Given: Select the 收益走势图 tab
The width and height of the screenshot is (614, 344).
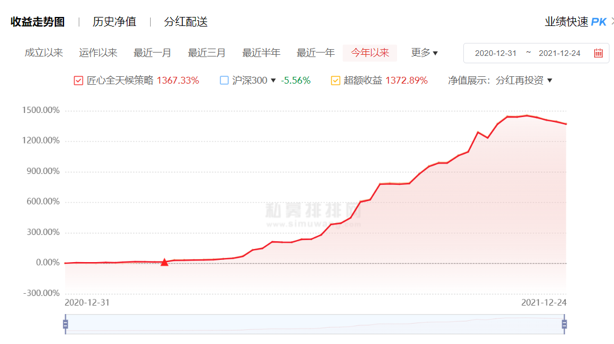Looking at the screenshot, I should [37, 22].
